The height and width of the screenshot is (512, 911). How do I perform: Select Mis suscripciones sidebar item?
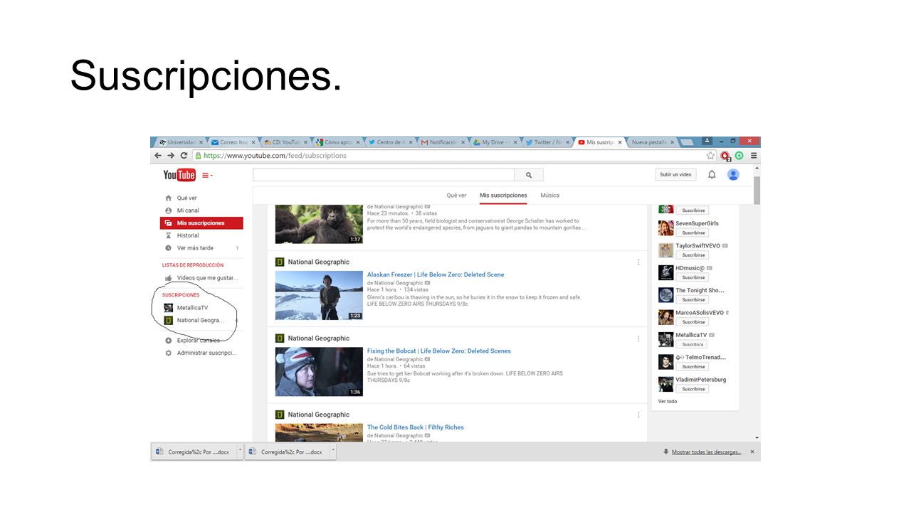(x=202, y=223)
